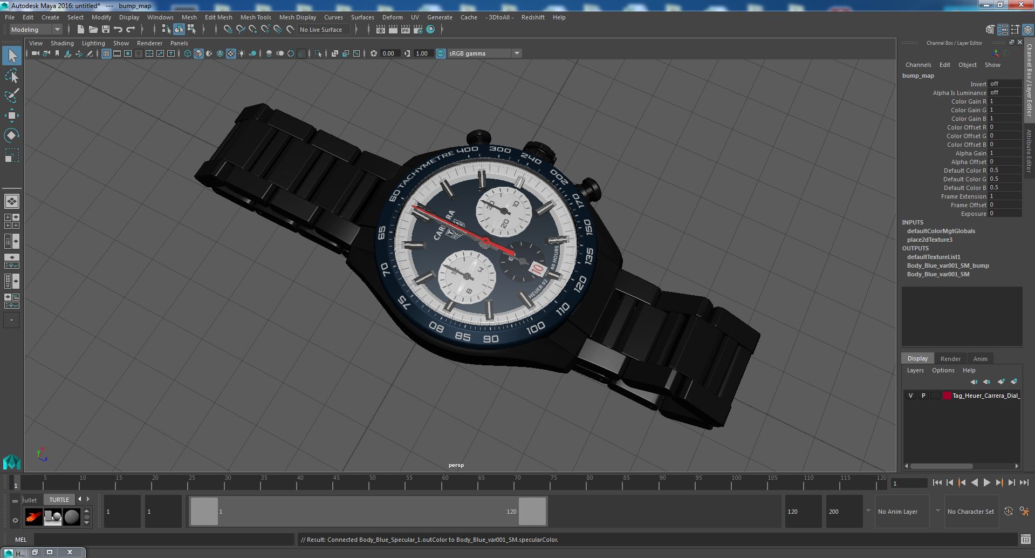
Task: Enable snap to grids icon
Action: tap(228, 30)
